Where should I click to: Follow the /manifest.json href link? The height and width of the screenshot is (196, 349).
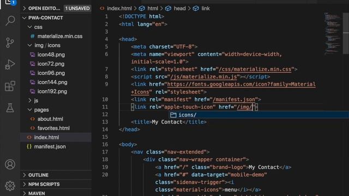234,100
